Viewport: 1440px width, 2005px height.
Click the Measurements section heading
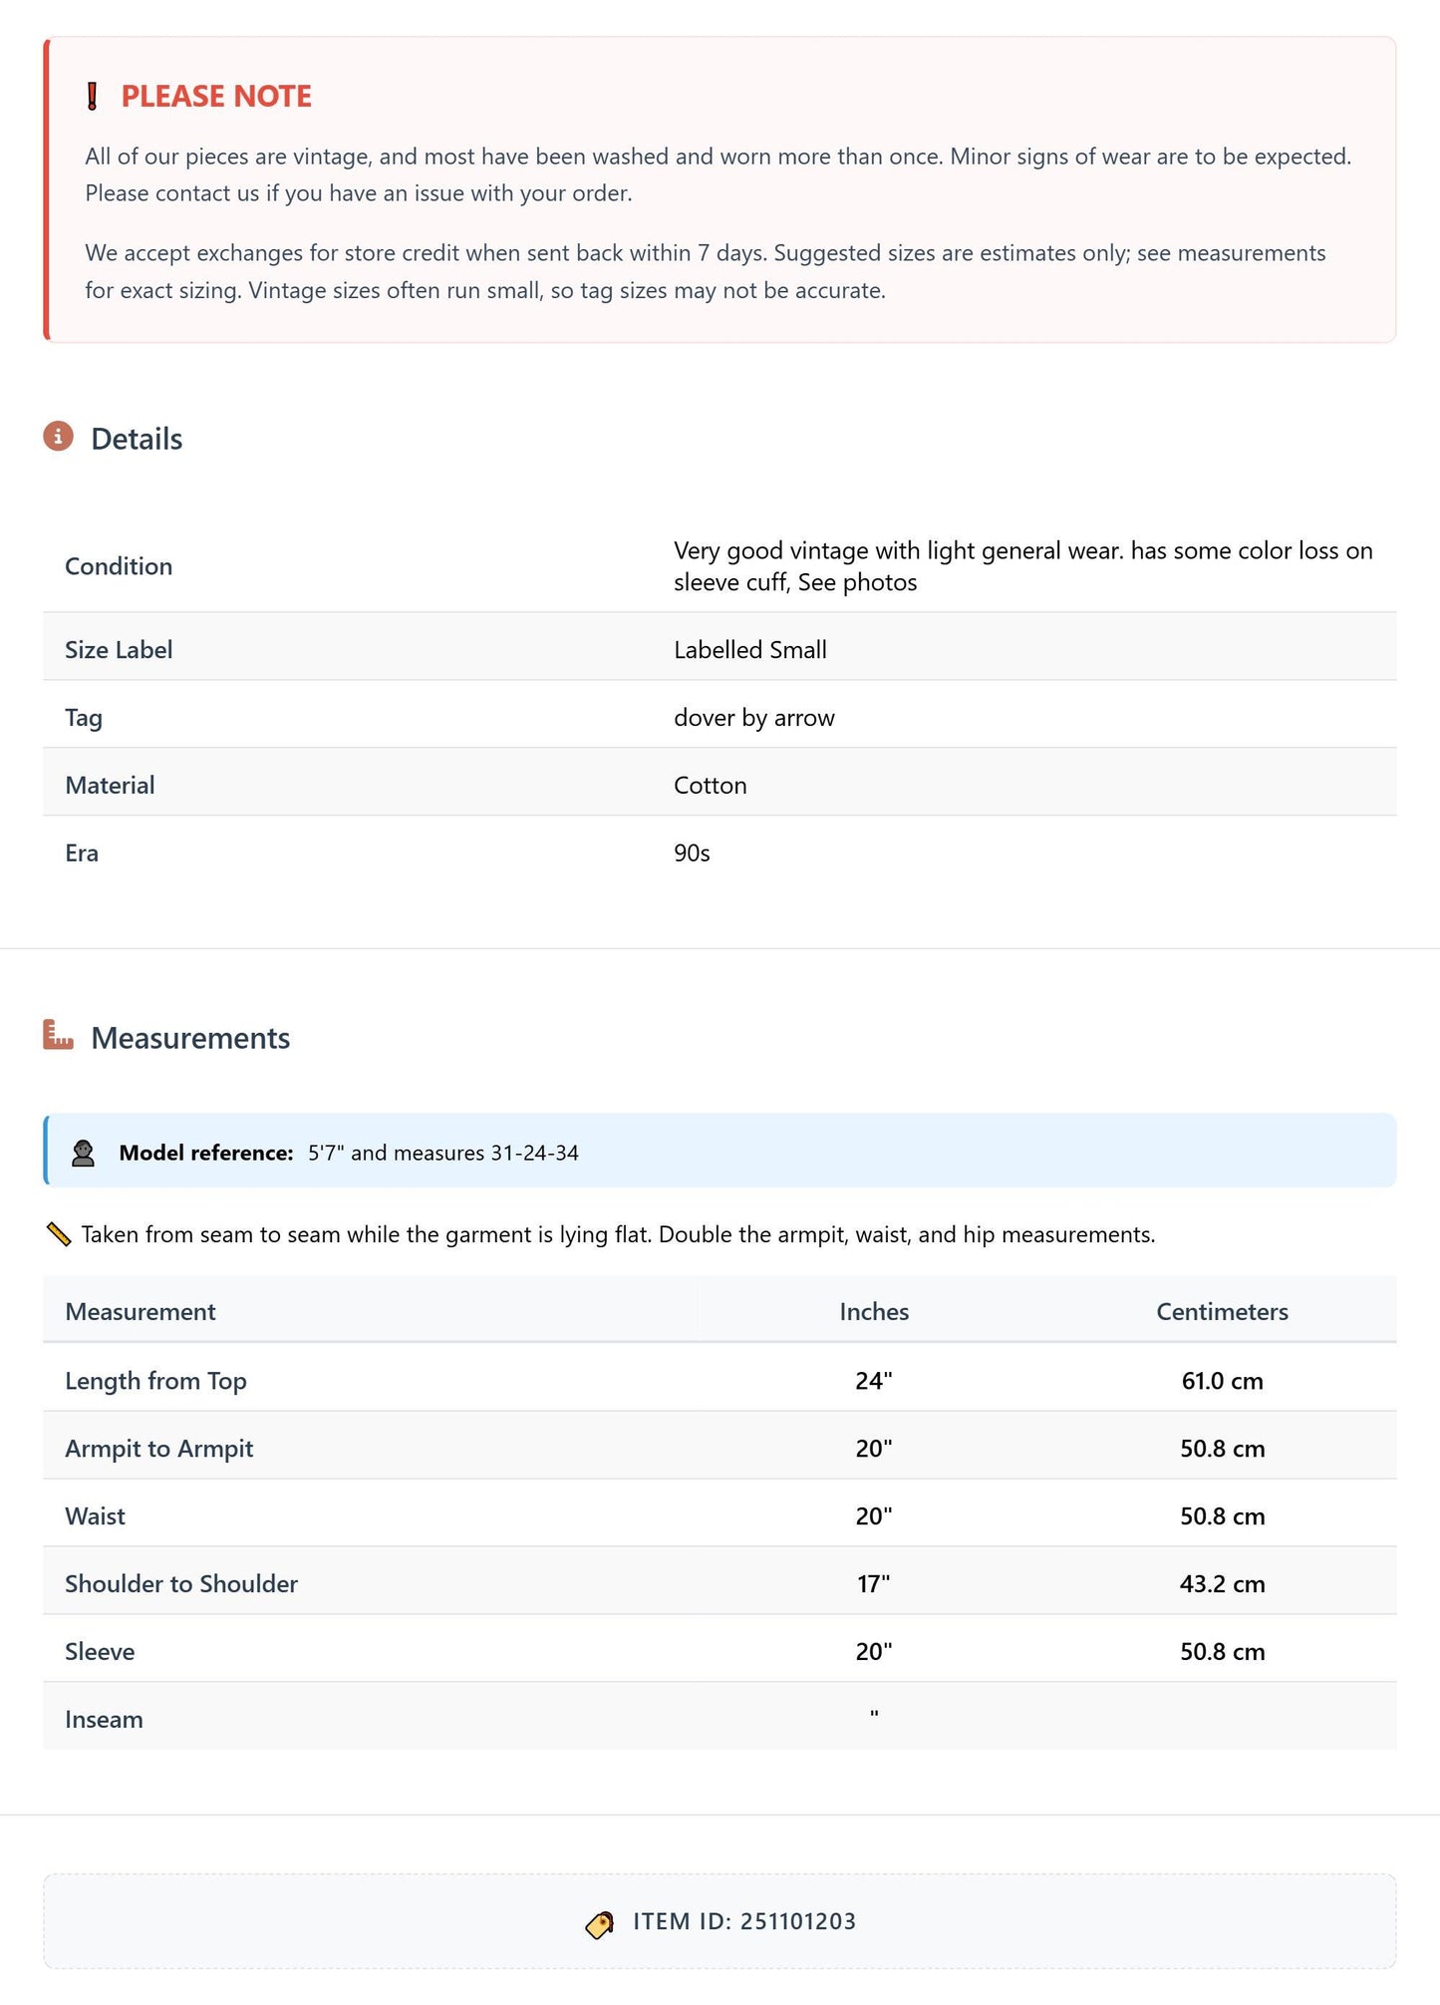pyautogui.click(x=190, y=1038)
